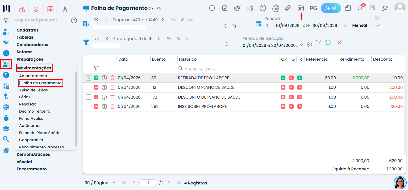
Task: Check the DESCONTO PLANO DE SAÚDE (112) row checkbox
Action: 89,87
